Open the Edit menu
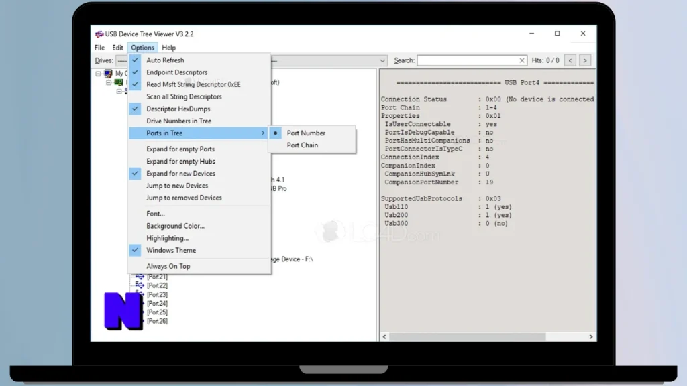 point(117,48)
